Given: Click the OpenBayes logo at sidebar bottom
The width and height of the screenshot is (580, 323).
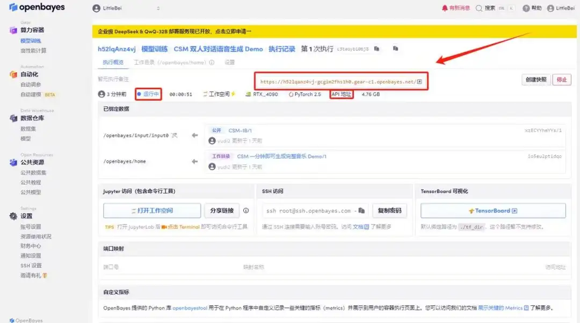Looking at the screenshot, I should point(26,320).
